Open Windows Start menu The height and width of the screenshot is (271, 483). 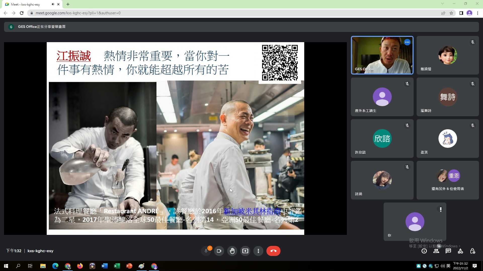pyautogui.click(x=6, y=266)
